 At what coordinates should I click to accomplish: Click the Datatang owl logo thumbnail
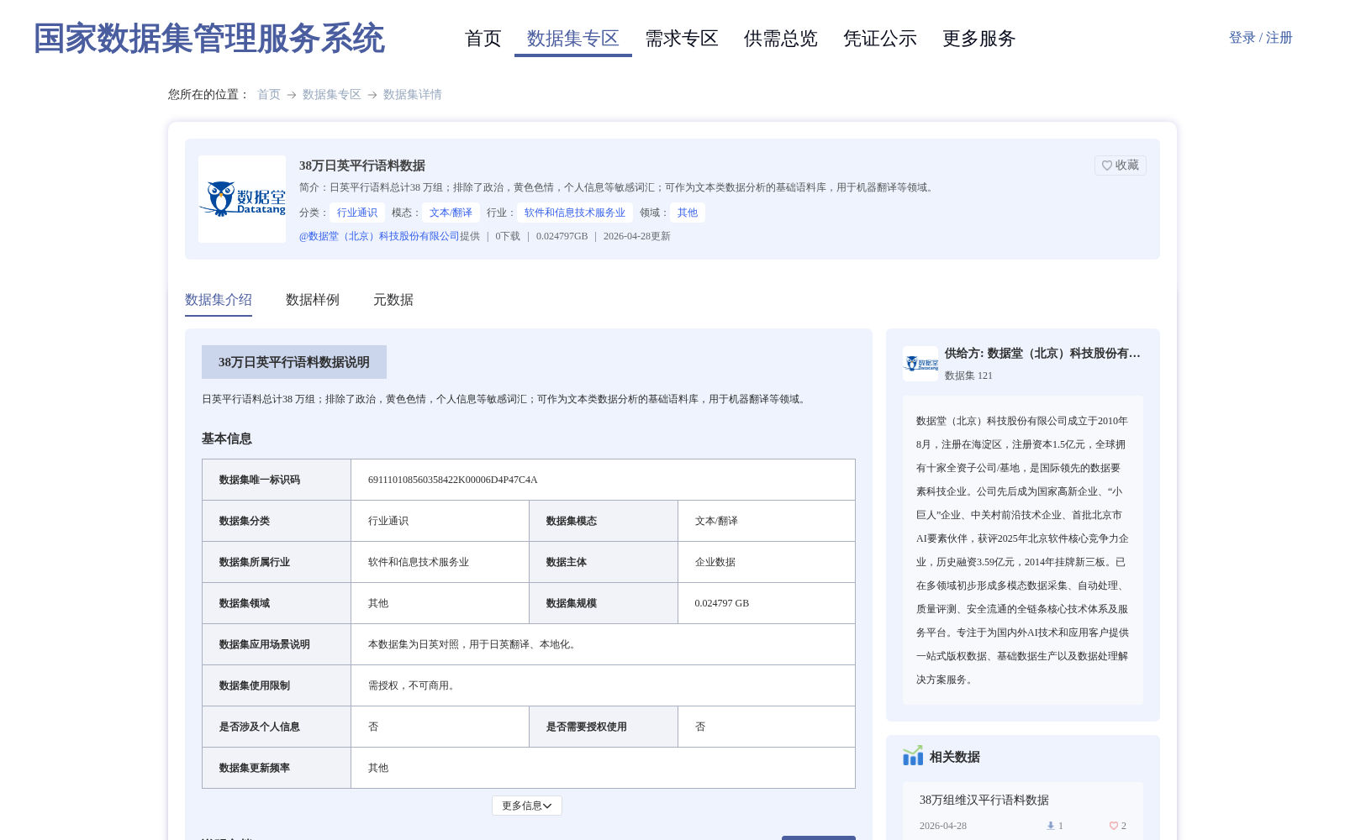click(x=242, y=199)
